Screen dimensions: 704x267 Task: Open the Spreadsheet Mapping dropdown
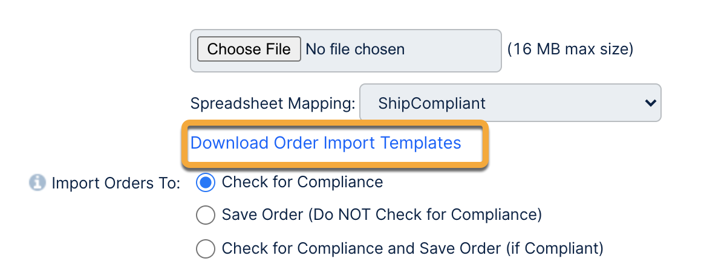[510, 103]
